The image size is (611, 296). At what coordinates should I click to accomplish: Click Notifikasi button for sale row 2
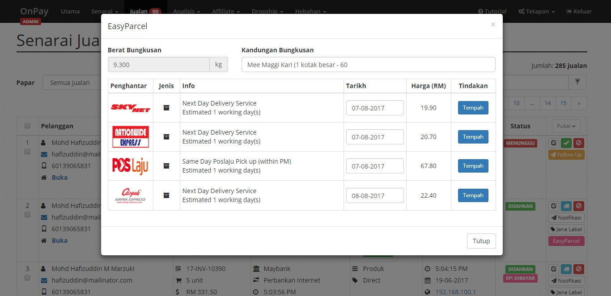tap(566, 218)
